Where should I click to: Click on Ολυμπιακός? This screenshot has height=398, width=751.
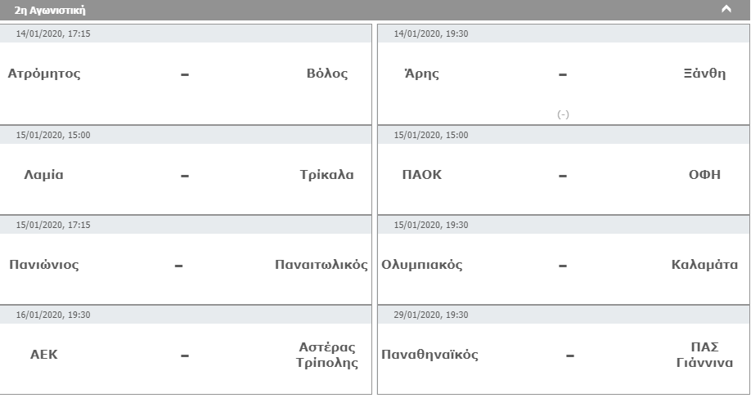click(x=422, y=265)
